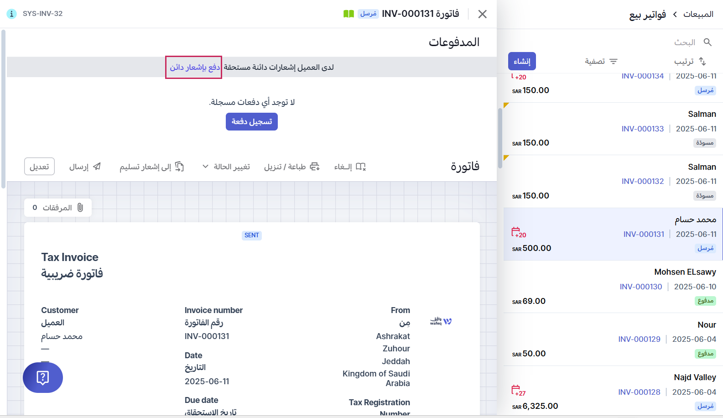The height and width of the screenshot is (418, 723).
Task: Click the info icon beside SYS-INV-32
Action: (x=11, y=14)
